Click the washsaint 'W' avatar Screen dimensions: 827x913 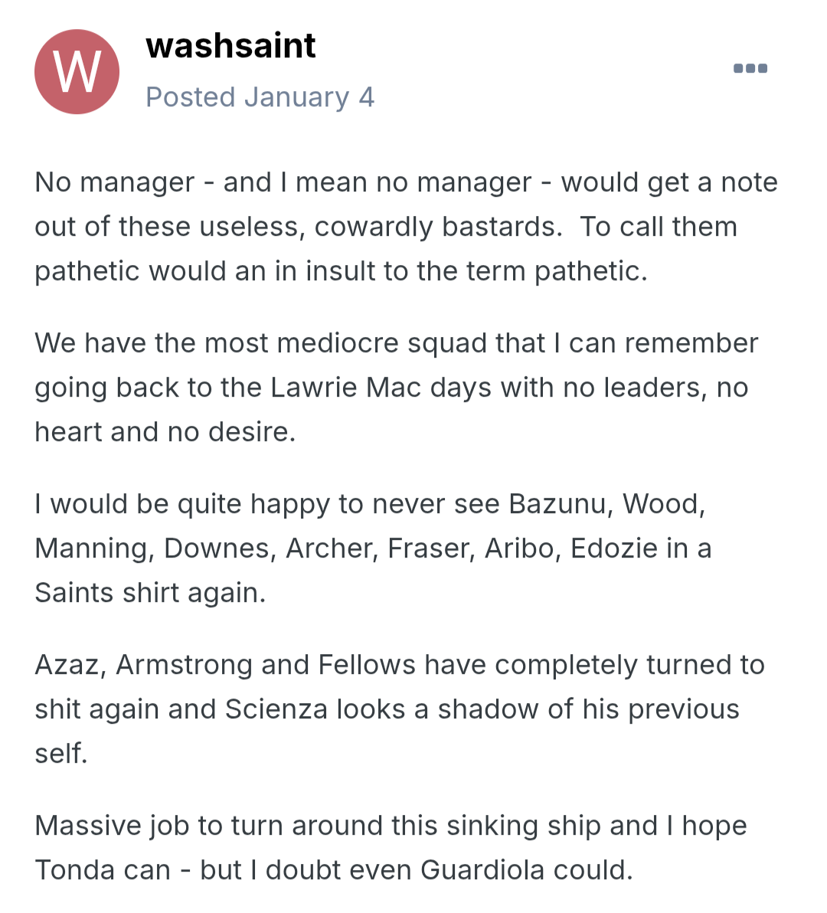tap(77, 72)
